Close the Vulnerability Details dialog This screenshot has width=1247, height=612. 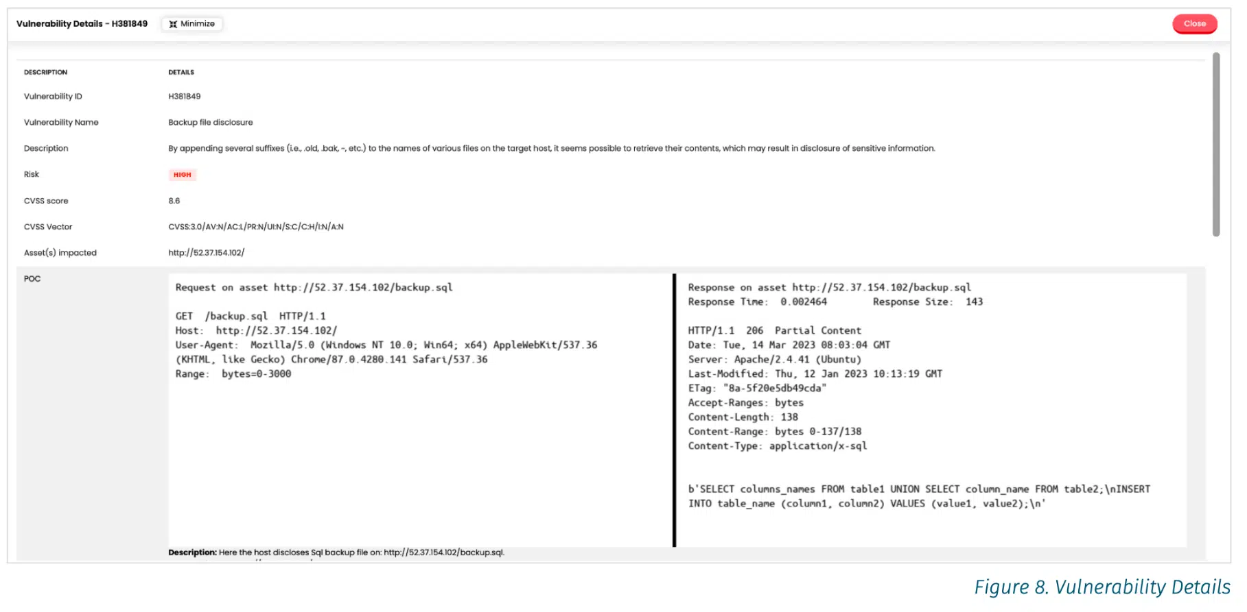pyautogui.click(x=1194, y=24)
